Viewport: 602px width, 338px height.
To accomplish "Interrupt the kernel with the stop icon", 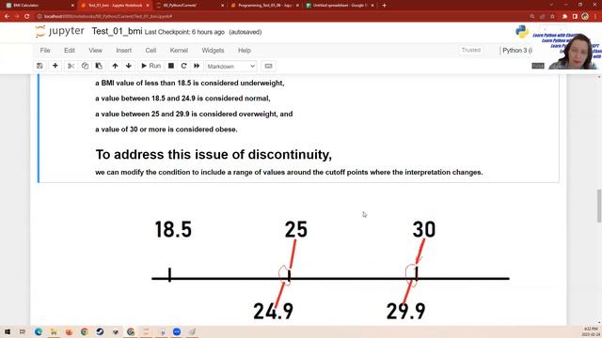I will pyautogui.click(x=171, y=66).
